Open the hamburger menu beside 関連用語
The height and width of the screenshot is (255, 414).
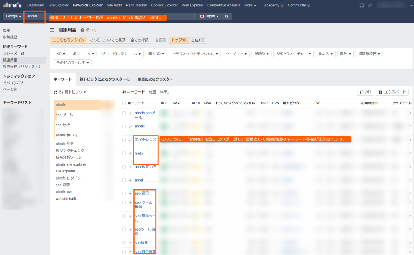coord(52,30)
